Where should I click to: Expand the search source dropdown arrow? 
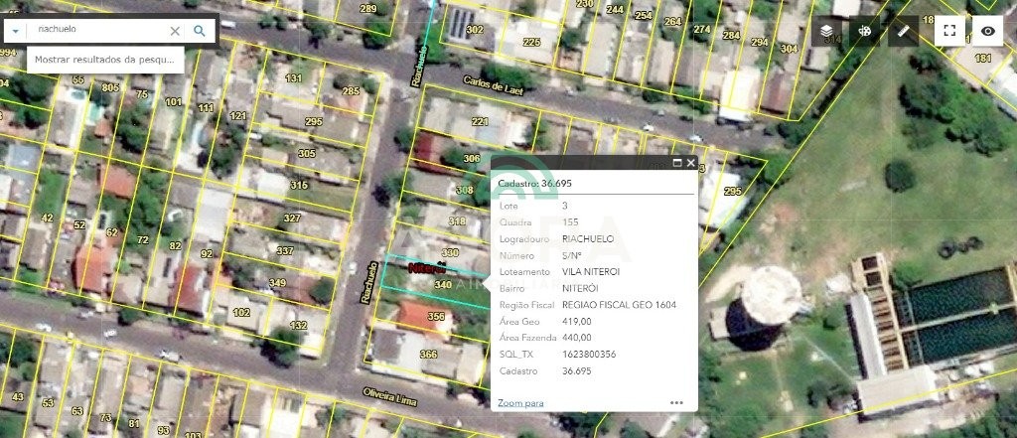[16, 31]
